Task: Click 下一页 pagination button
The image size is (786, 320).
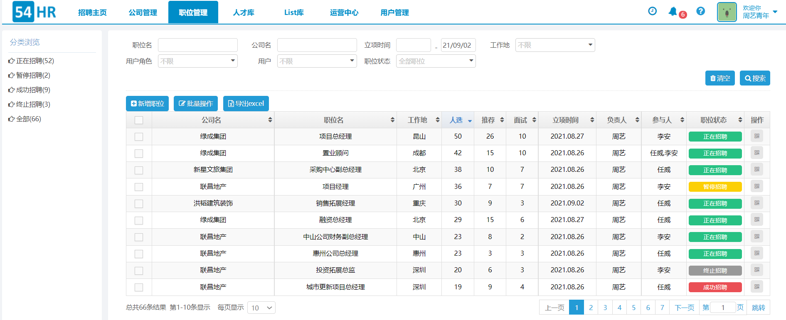Action: point(684,307)
